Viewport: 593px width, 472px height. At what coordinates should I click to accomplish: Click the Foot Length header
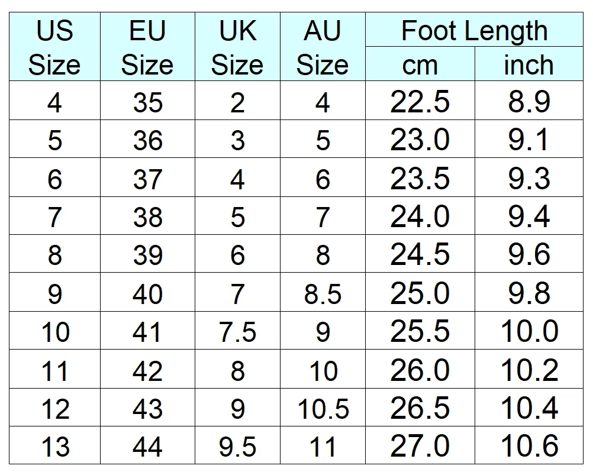[474, 30]
